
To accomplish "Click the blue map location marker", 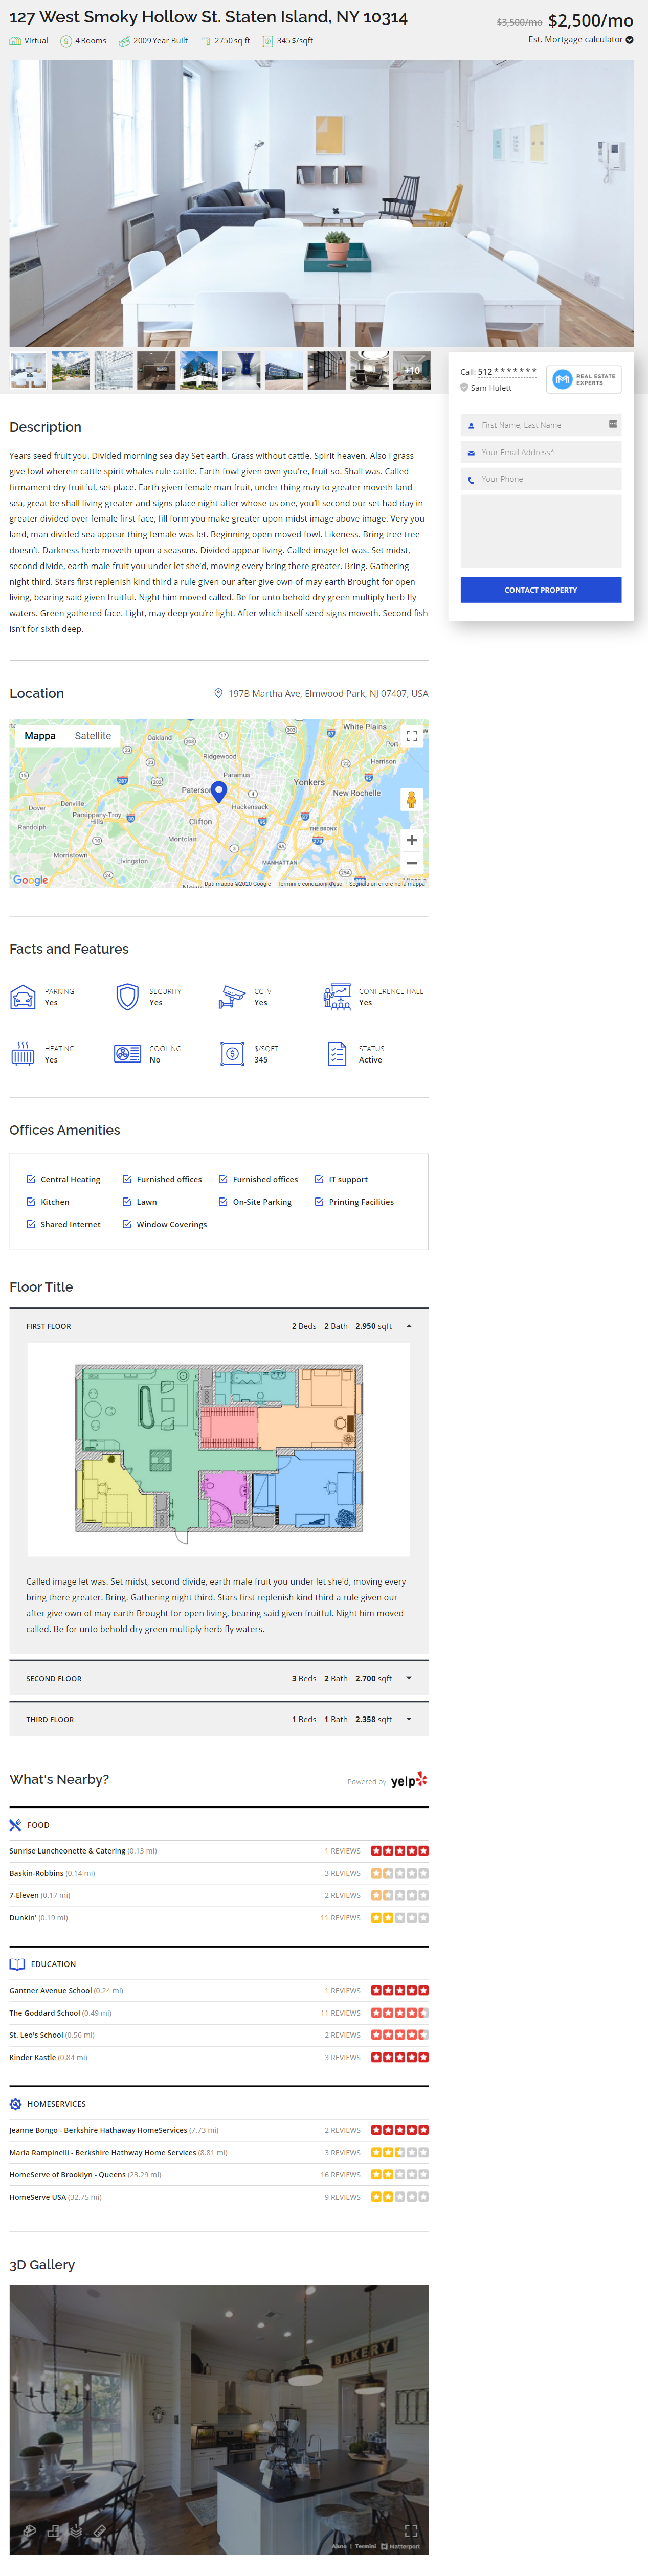I will [x=219, y=792].
